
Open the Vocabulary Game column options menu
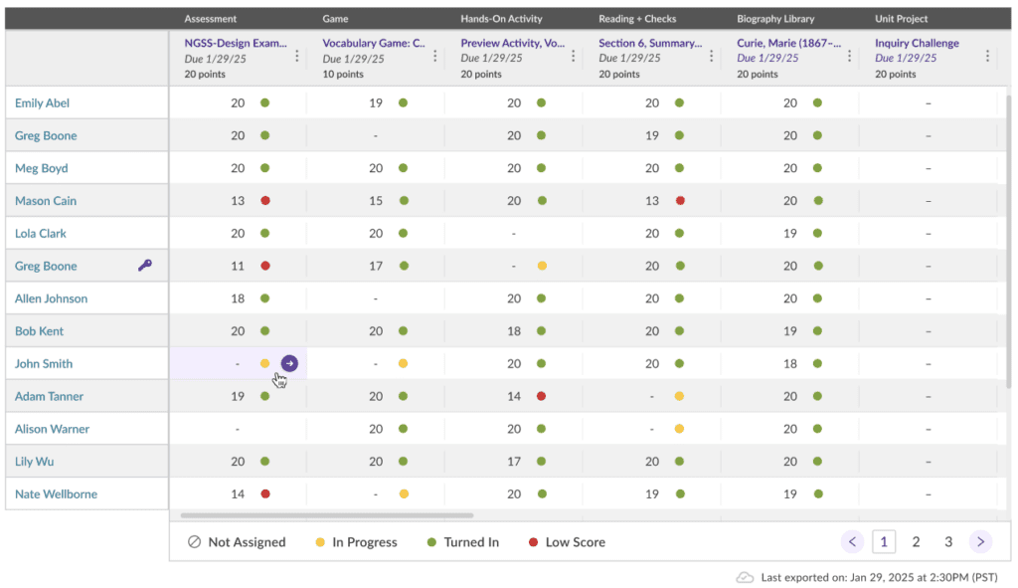click(435, 57)
